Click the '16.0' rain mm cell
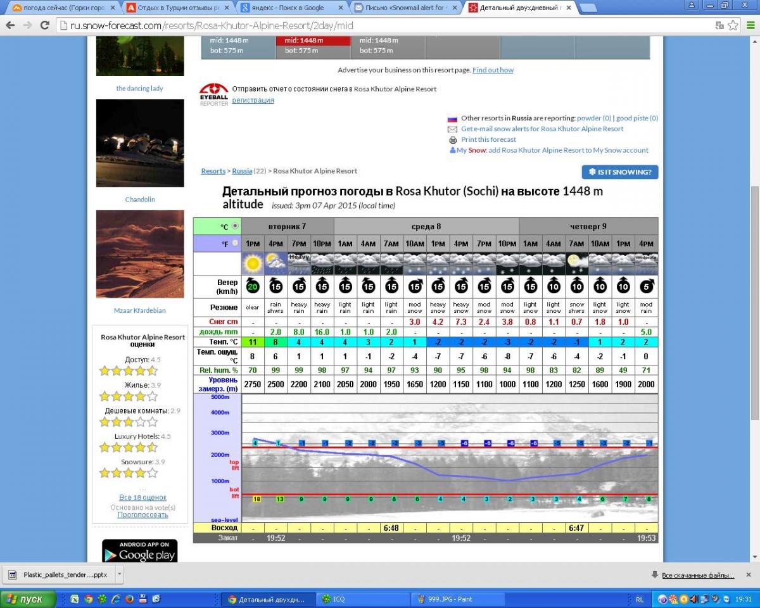Image resolution: width=760 pixels, height=608 pixels. click(322, 332)
